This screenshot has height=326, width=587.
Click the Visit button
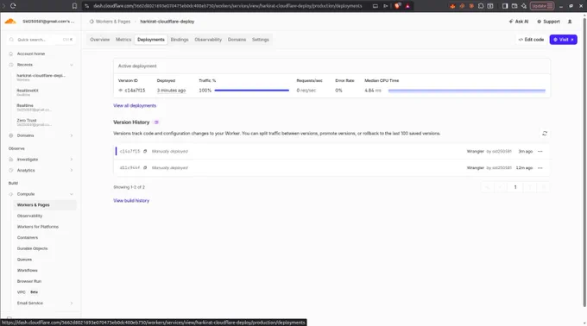coord(563,40)
